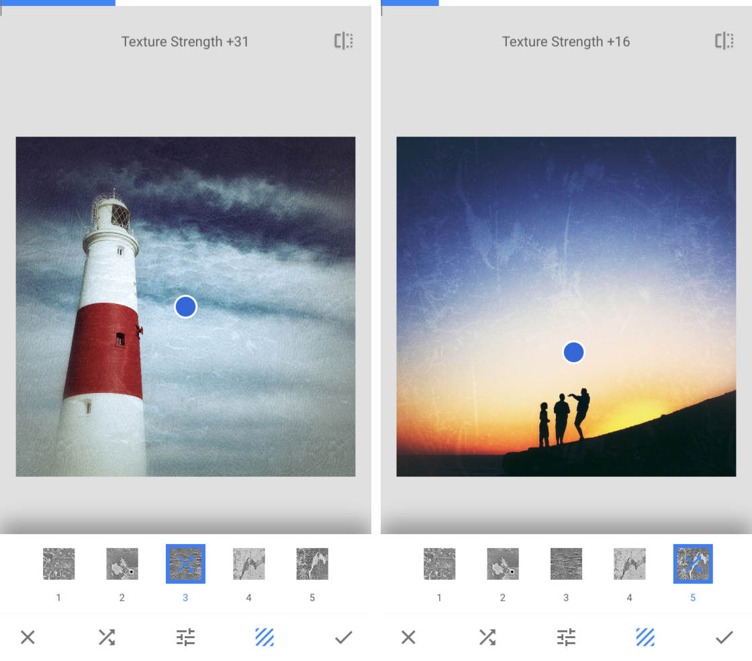The height and width of the screenshot is (661, 752).
Task: Tap the compare icon on the sunset screen
Action: coord(724,41)
